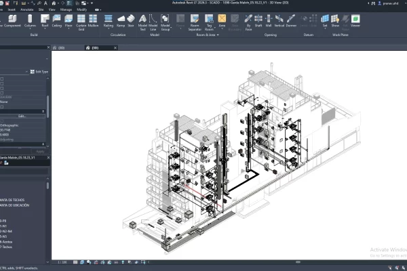
Task: Select the Model Group tool
Action: pyautogui.click(x=166, y=22)
